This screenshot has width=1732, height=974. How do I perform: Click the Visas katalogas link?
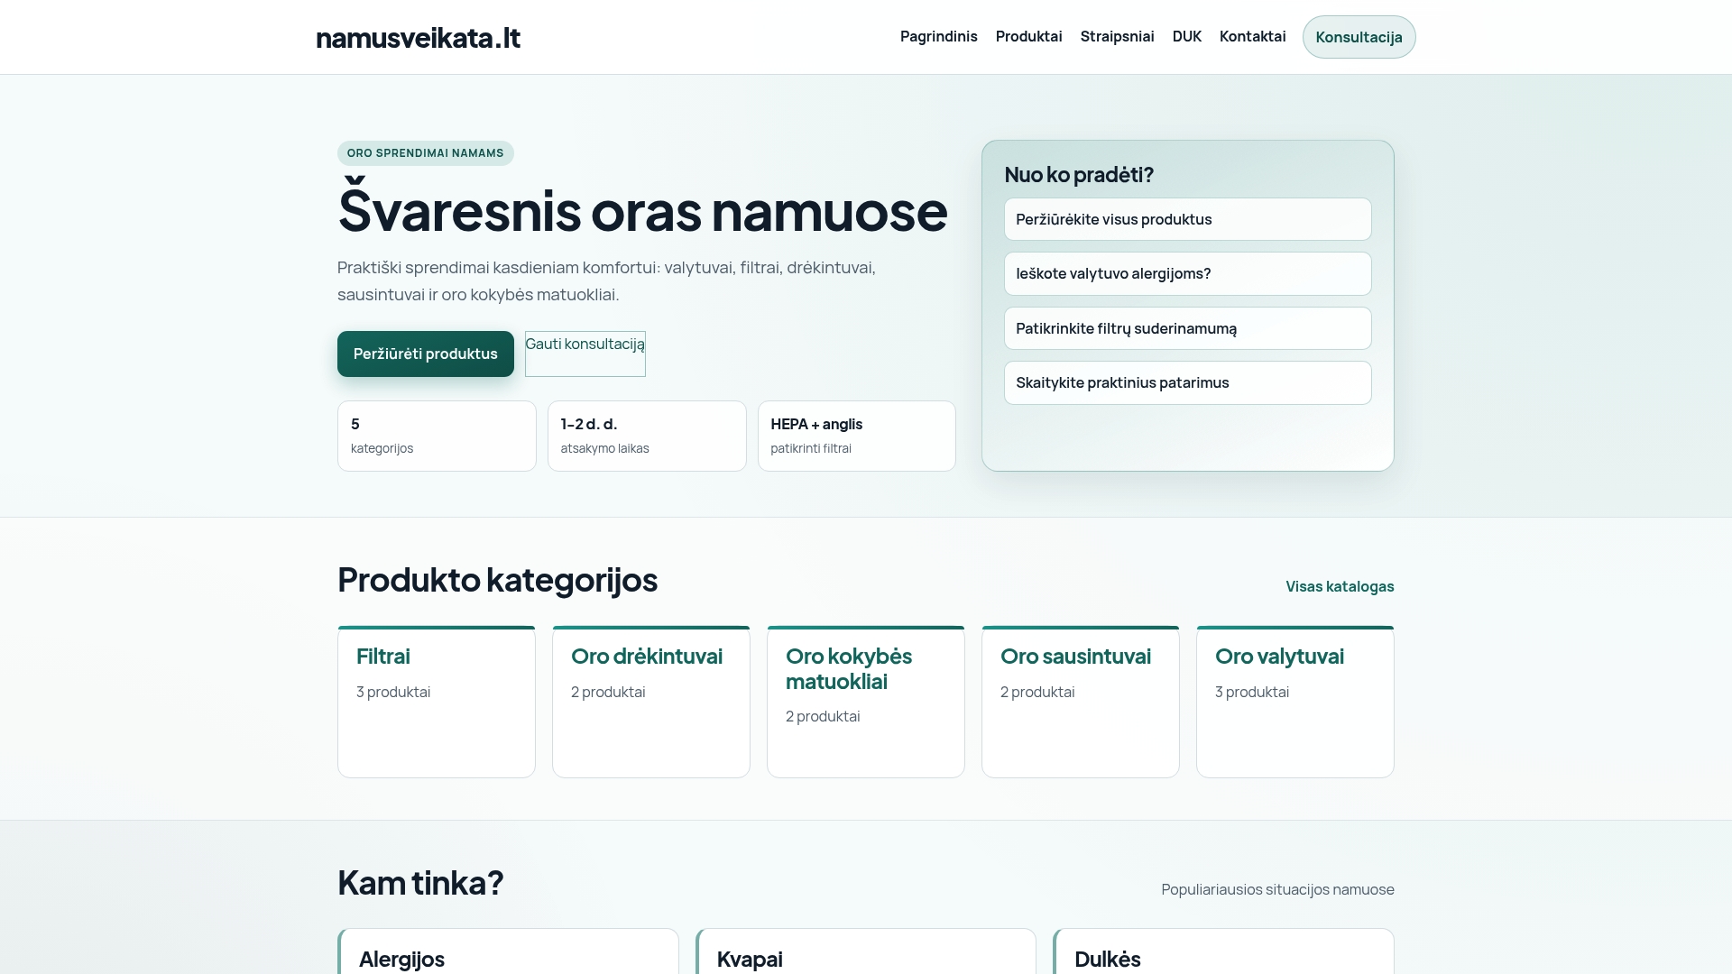point(1339,586)
